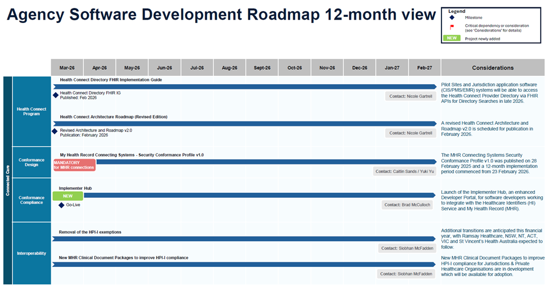Click the revised Health Connect Architecture consideration text
The image size is (549, 308).
tap(487, 129)
